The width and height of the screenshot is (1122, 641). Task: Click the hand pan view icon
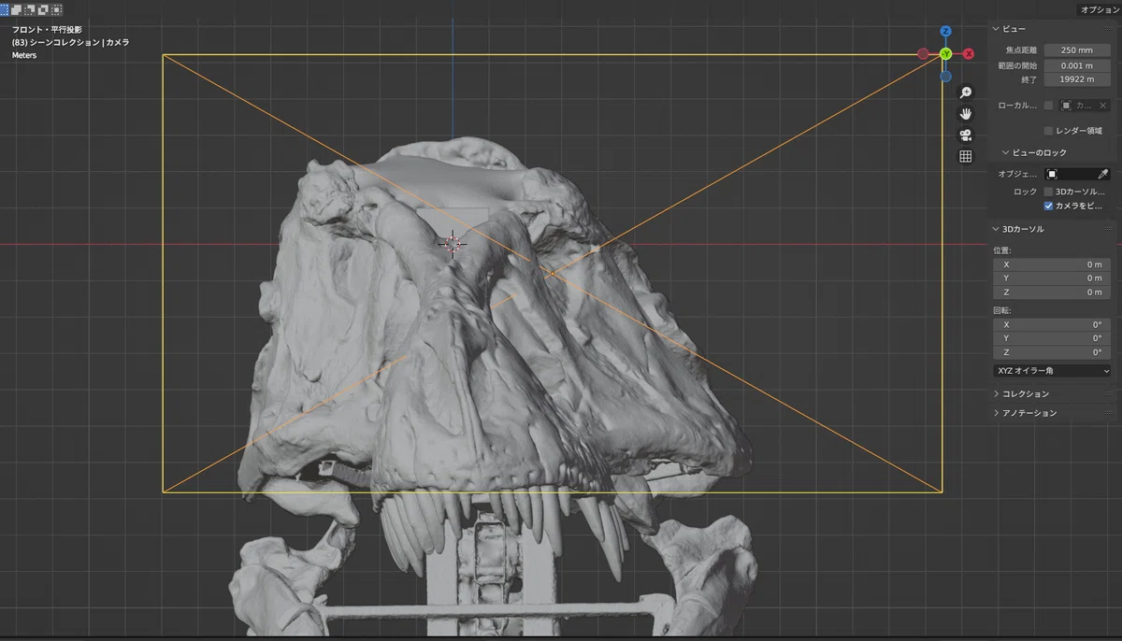click(966, 113)
